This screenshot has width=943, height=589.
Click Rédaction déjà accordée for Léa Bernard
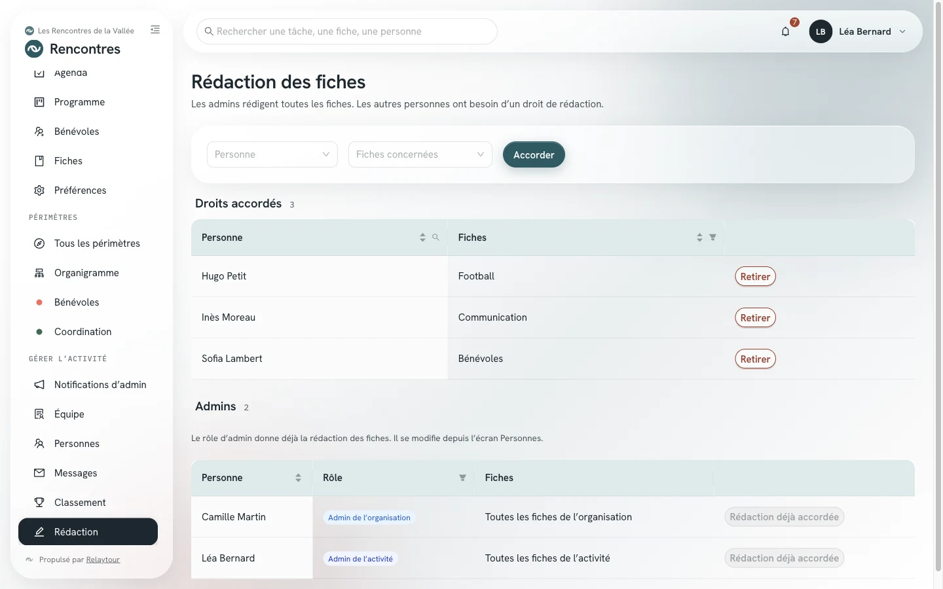(x=785, y=558)
